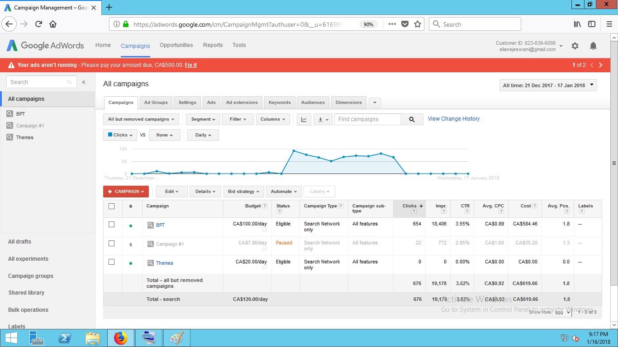Open File Explorer from the taskbar
The image size is (618, 347).
pyautogui.click(x=92, y=338)
